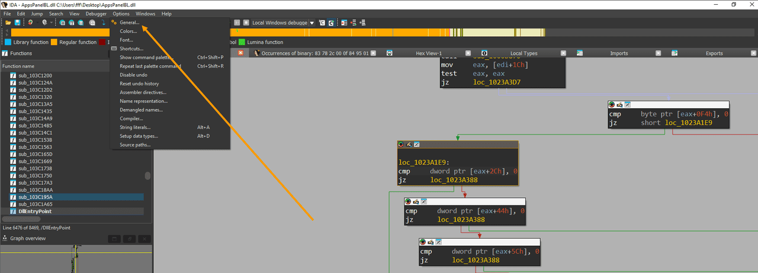The width and height of the screenshot is (758, 273).
Task: Open the Debugger menu
Action: click(x=96, y=14)
